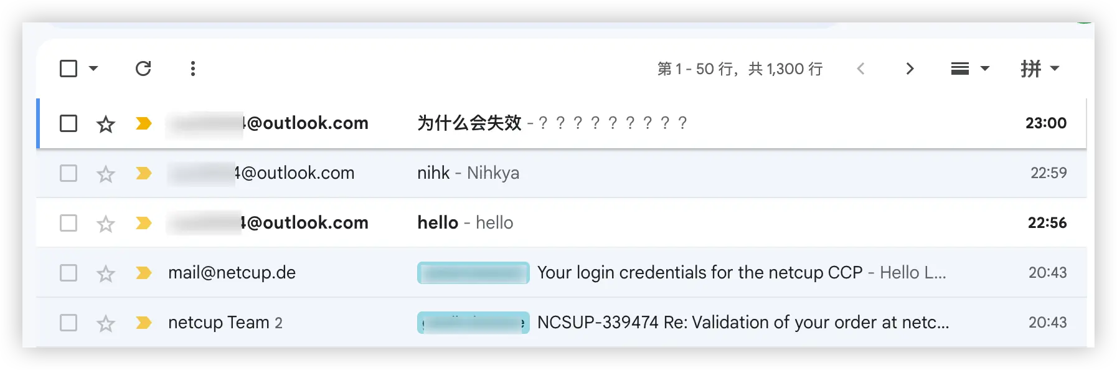Go to next page of emails
Viewport: 1117px width, 370px height.
click(910, 69)
